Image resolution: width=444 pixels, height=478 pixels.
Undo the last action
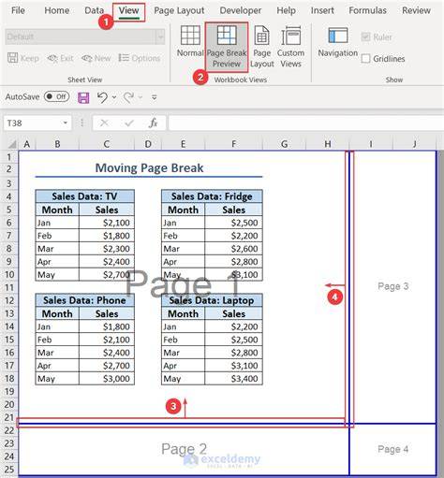pos(102,97)
